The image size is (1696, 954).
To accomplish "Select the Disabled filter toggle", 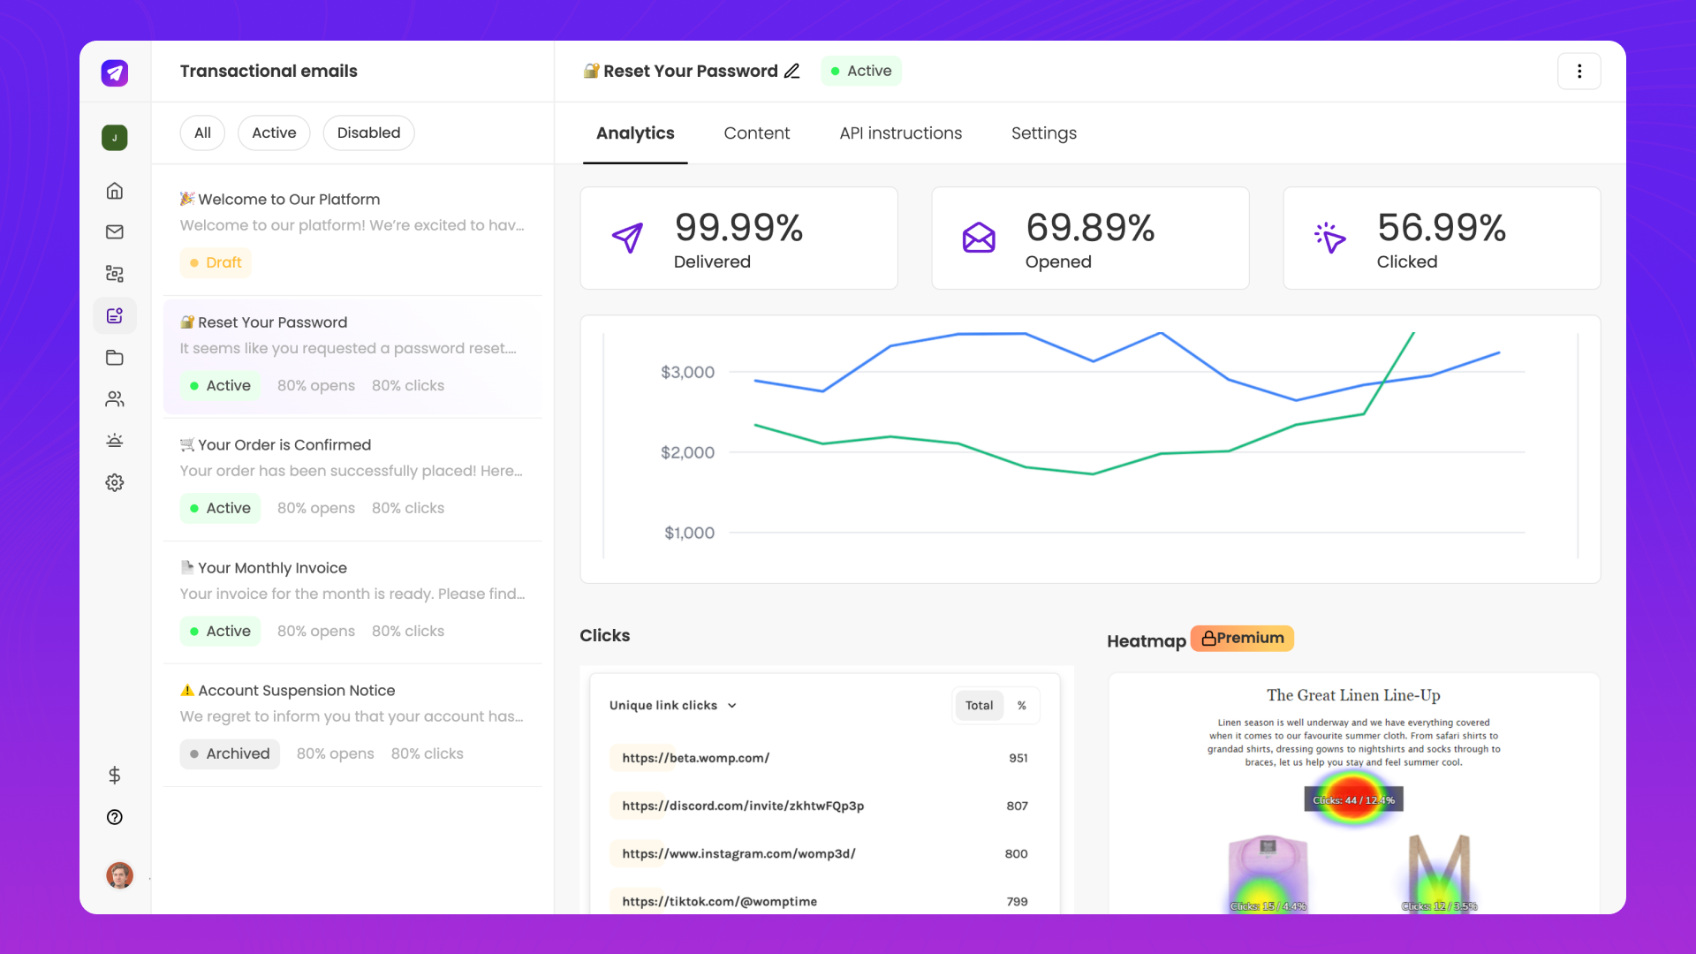I will [369, 132].
